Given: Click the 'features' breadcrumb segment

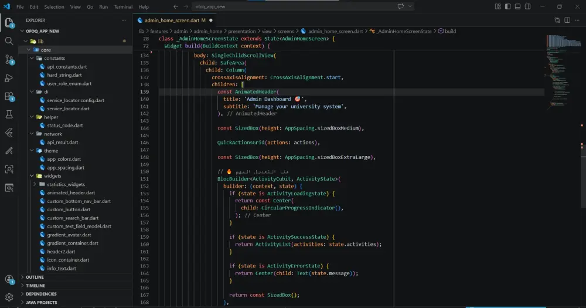Looking at the screenshot, I should click(x=159, y=32).
